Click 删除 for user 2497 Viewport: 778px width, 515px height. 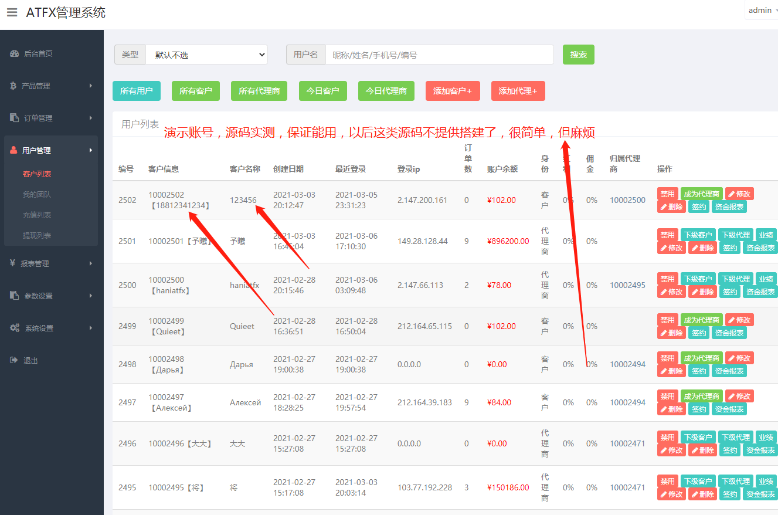(671, 409)
